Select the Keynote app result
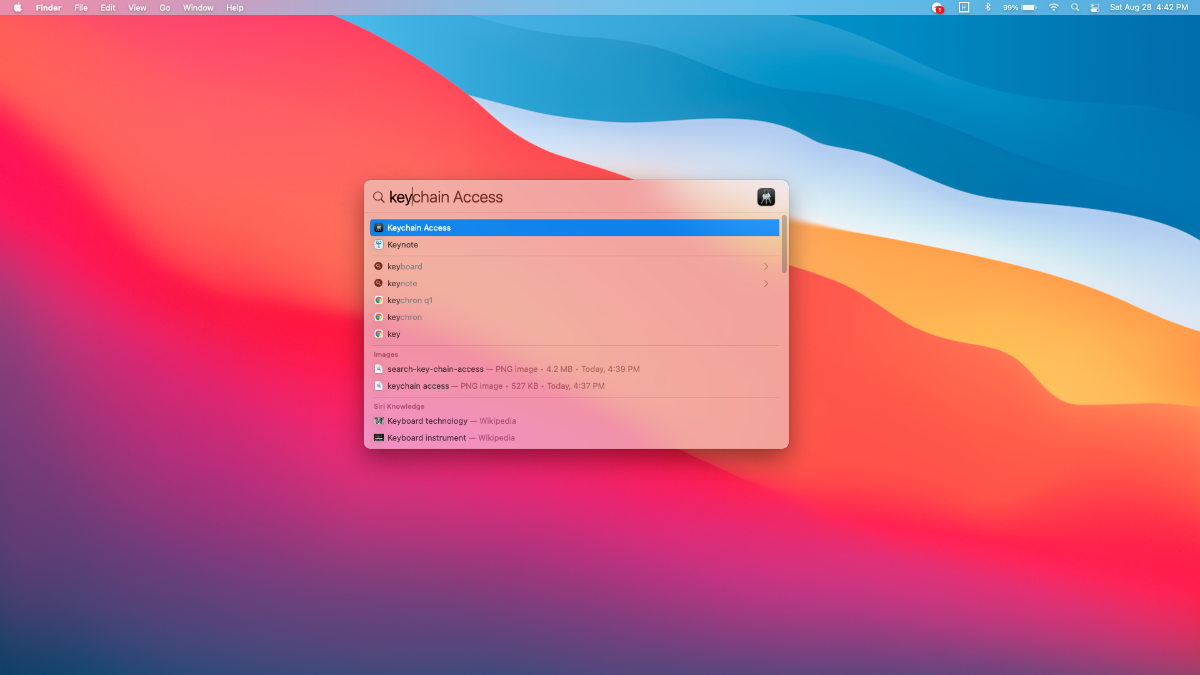Screen dimensions: 1200x675 [574, 244]
